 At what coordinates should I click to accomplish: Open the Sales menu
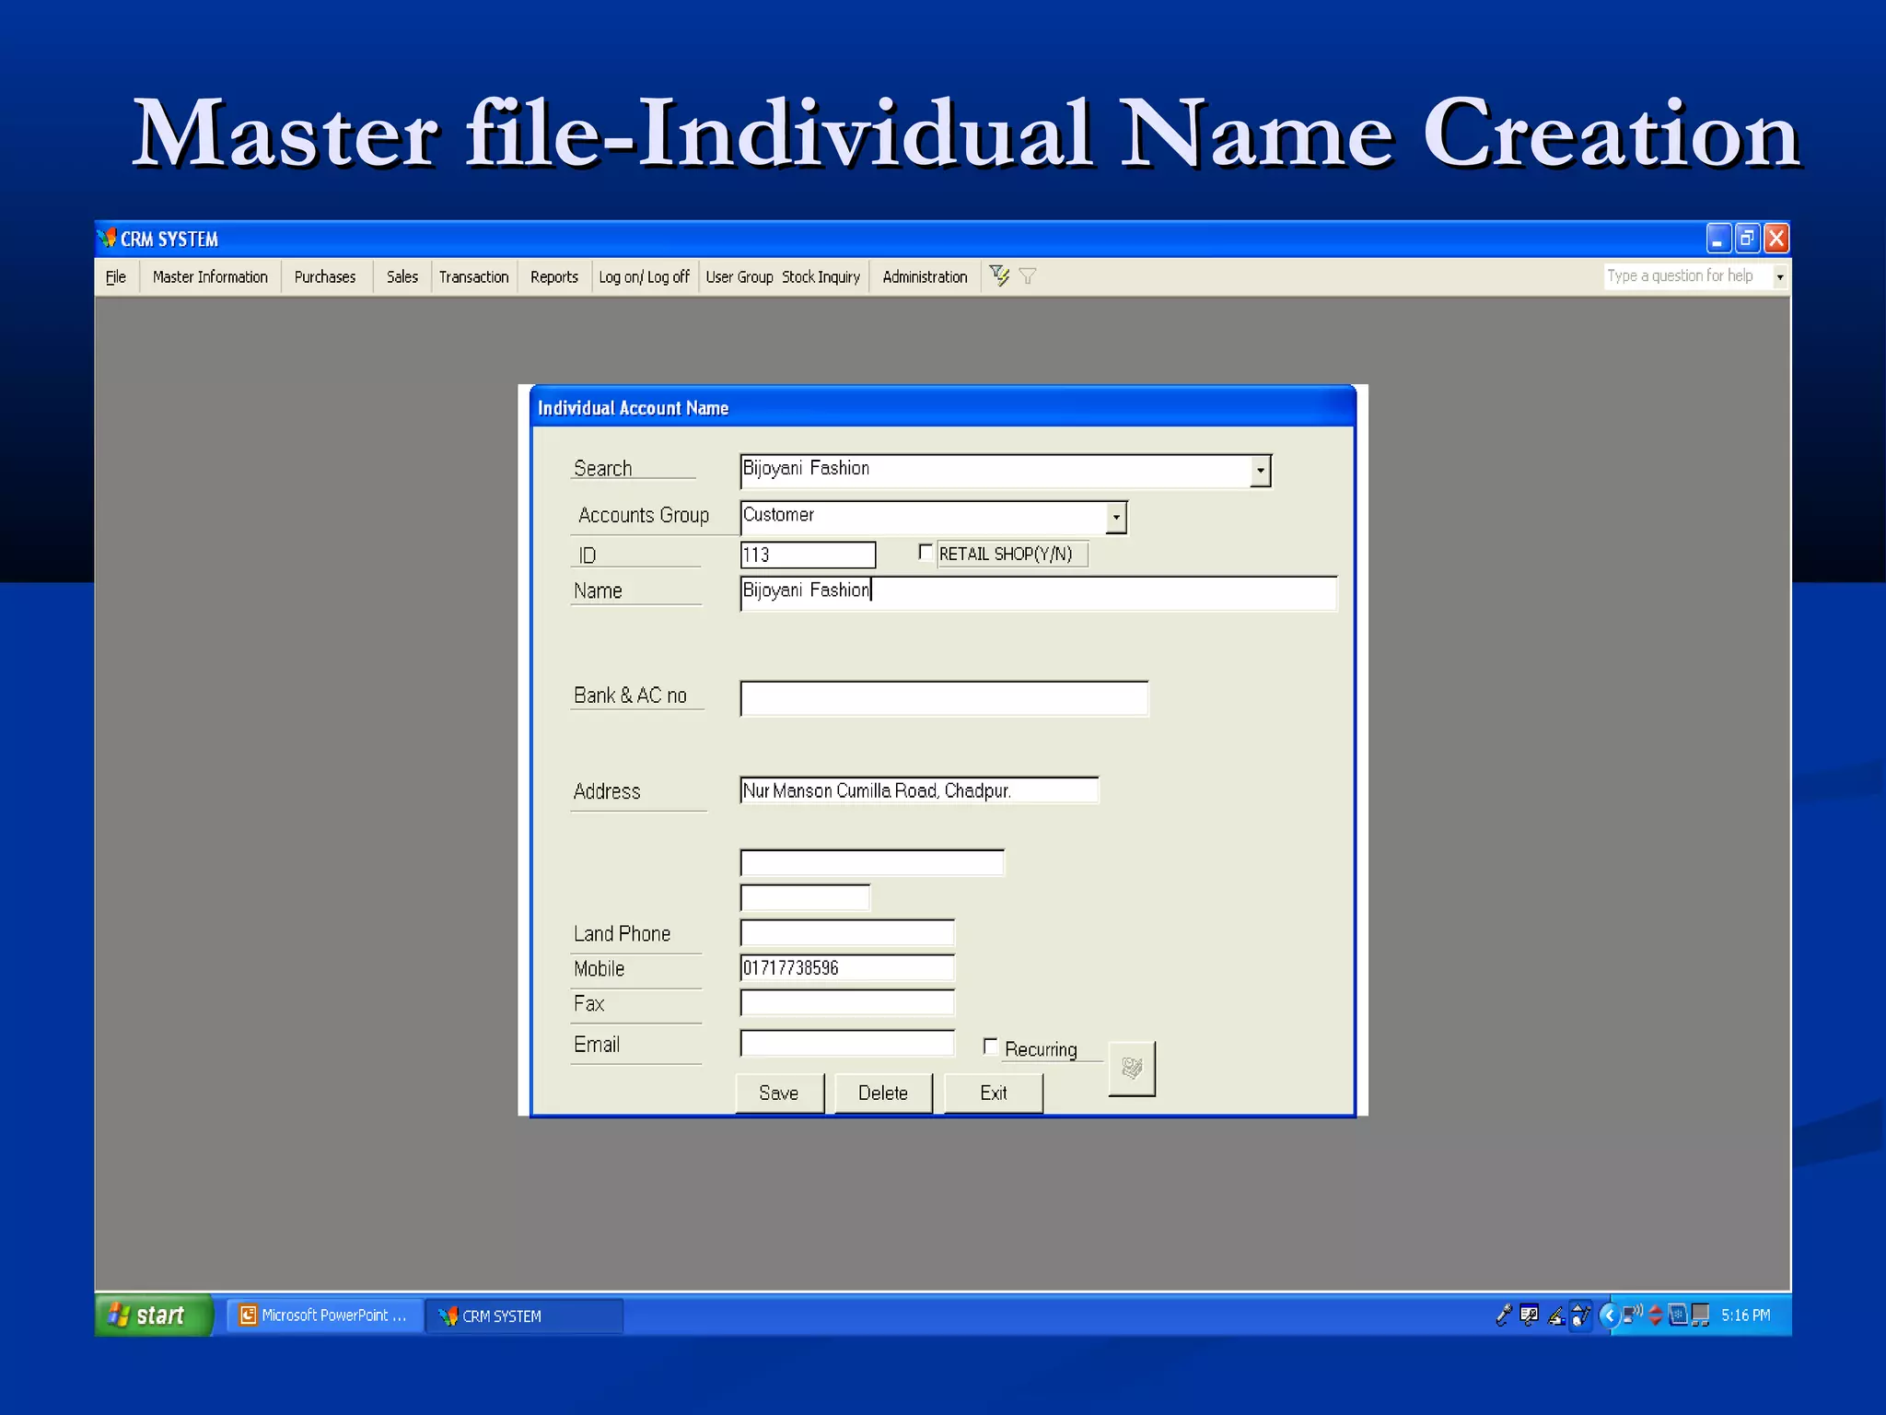click(402, 276)
